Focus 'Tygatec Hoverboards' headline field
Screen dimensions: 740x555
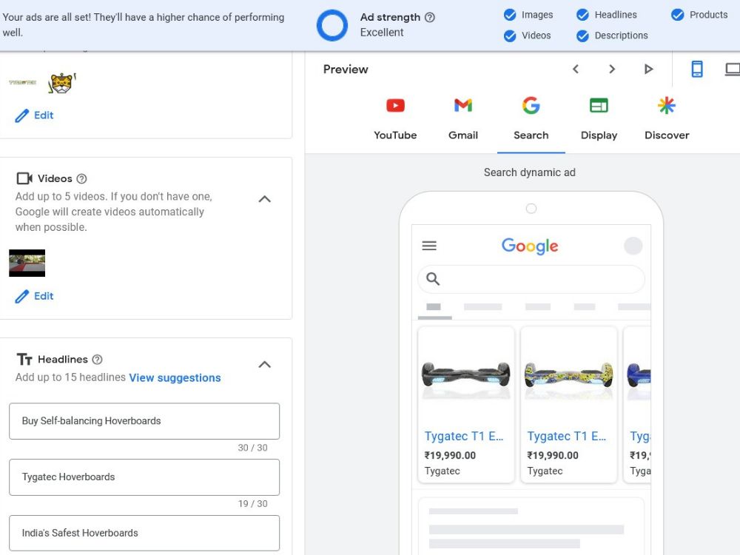coord(144,477)
